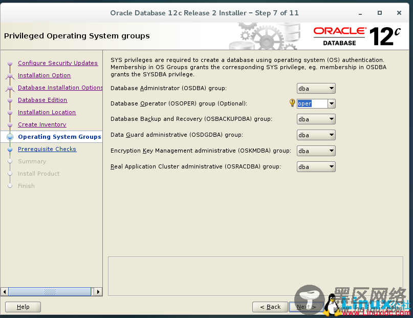Open the OSOPER group dropdown arrow
This screenshot has height=318, width=413.
(332, 103)
